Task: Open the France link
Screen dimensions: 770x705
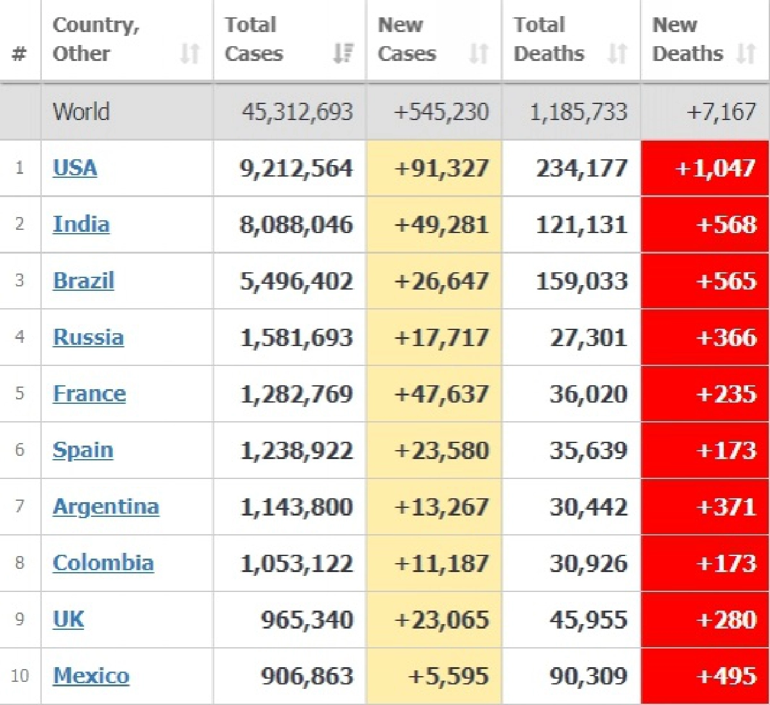Action: point(89,394)
